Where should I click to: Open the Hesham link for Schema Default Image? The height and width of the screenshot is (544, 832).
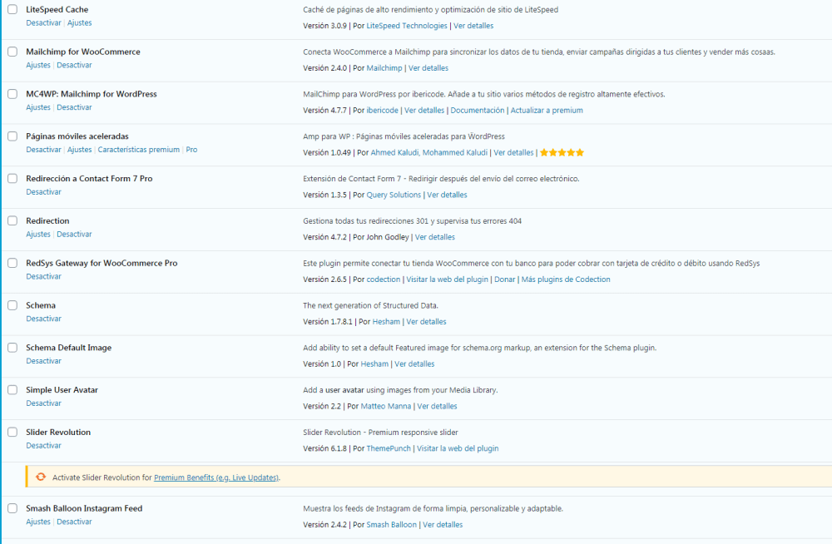pos(374,364)
